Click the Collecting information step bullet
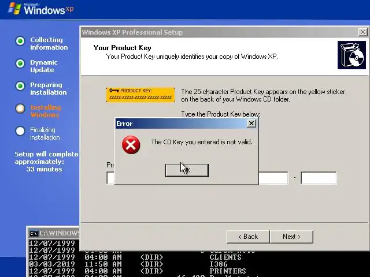 [20, 41]
